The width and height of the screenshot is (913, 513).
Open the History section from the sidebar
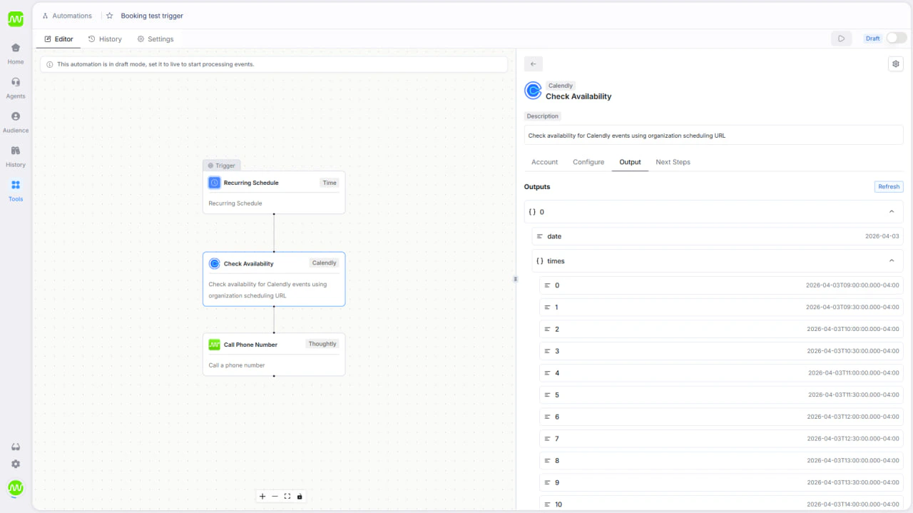(15, 155)
